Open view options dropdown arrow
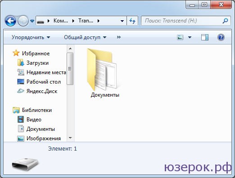The image size is (235, 178). pos(190,37)
